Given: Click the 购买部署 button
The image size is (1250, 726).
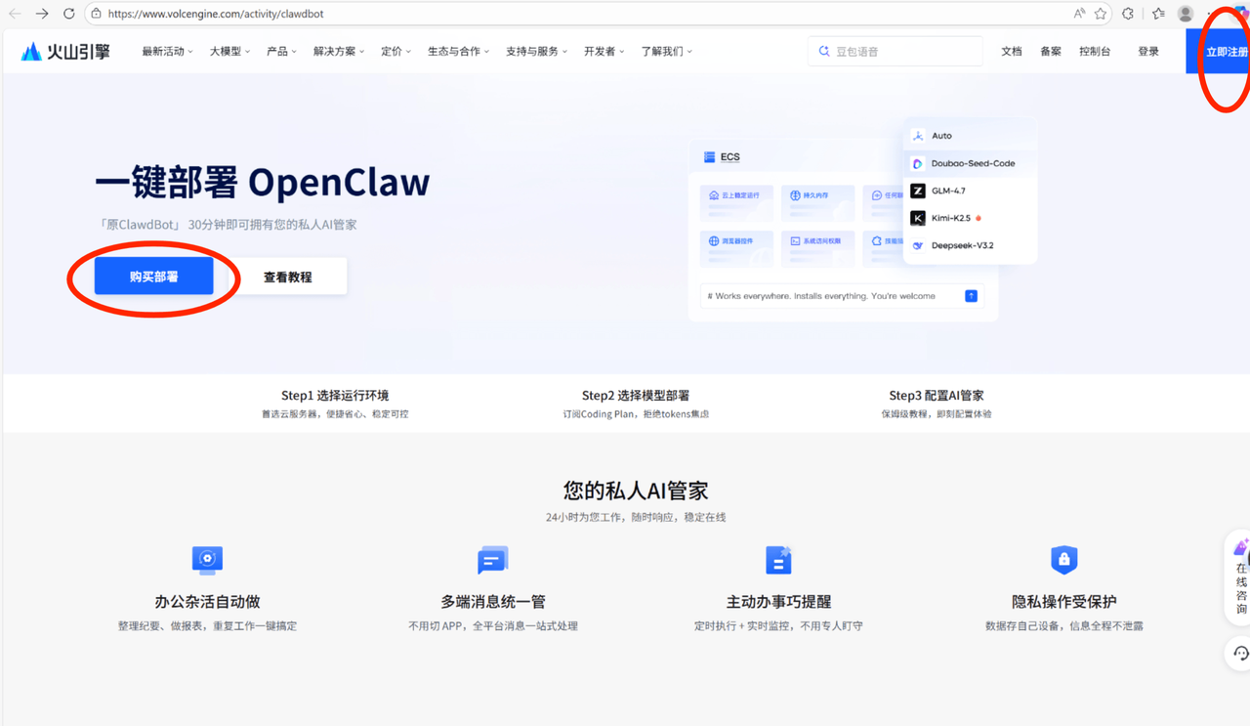Looking at the screenshot, I should pos(154,277).
